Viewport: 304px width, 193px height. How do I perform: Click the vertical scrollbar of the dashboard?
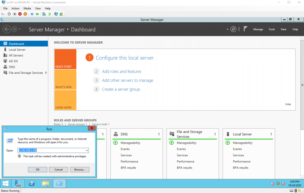click(302, 85)
